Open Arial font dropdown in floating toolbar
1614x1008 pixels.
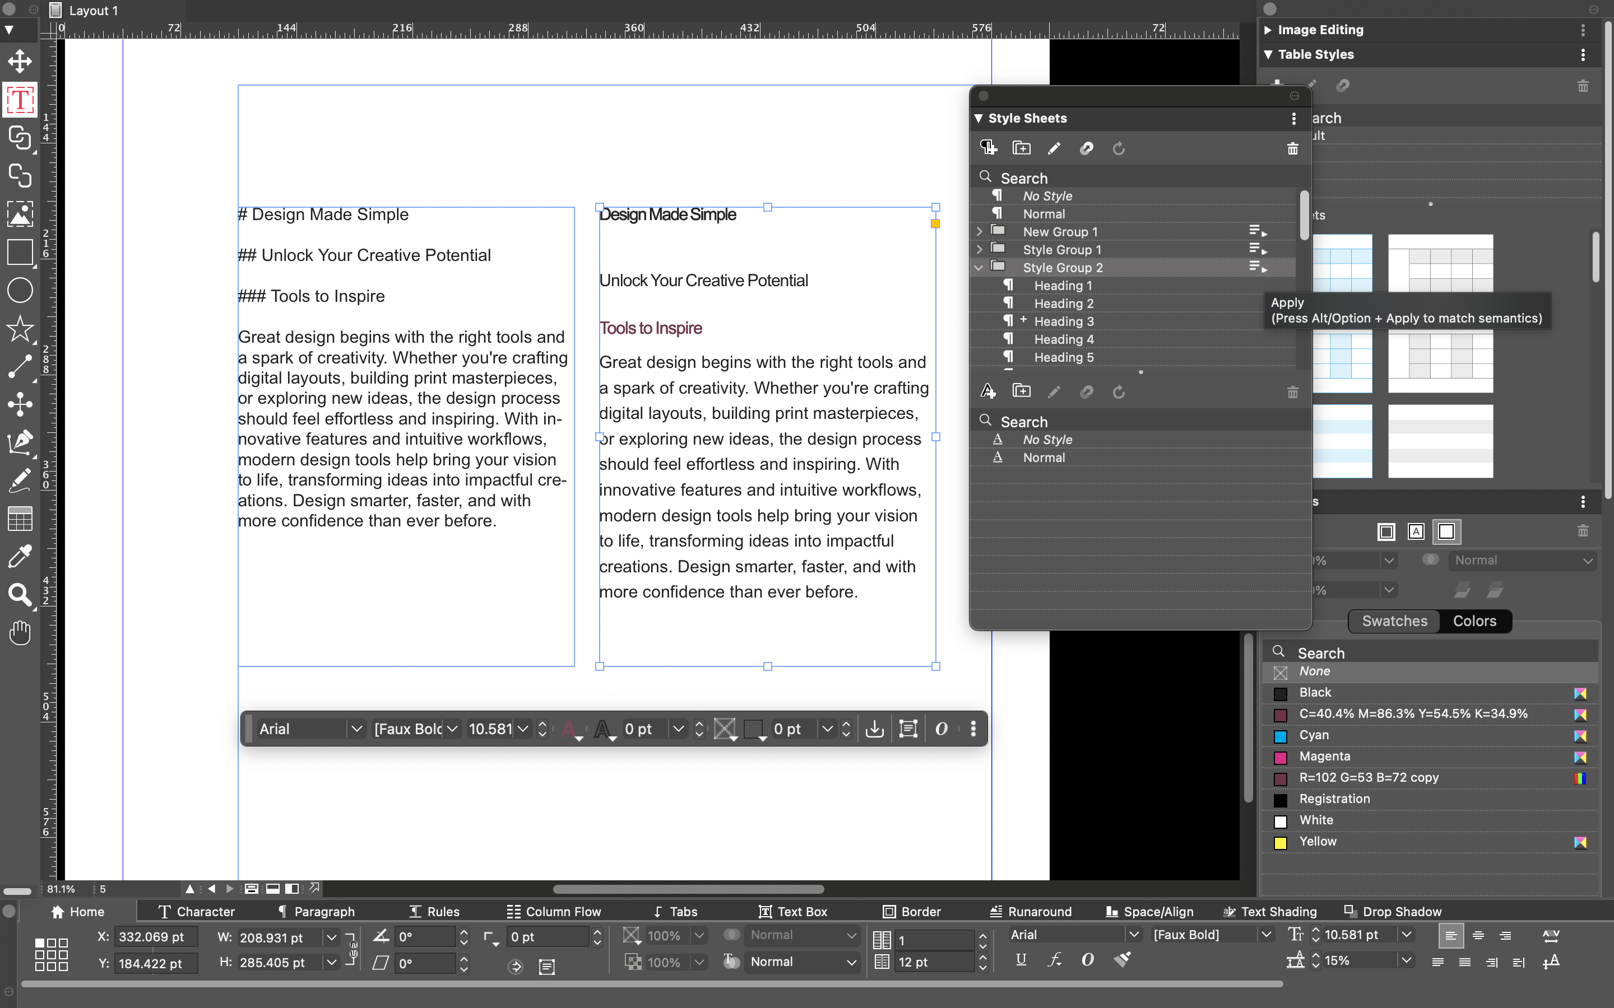[x=357, y=729]
